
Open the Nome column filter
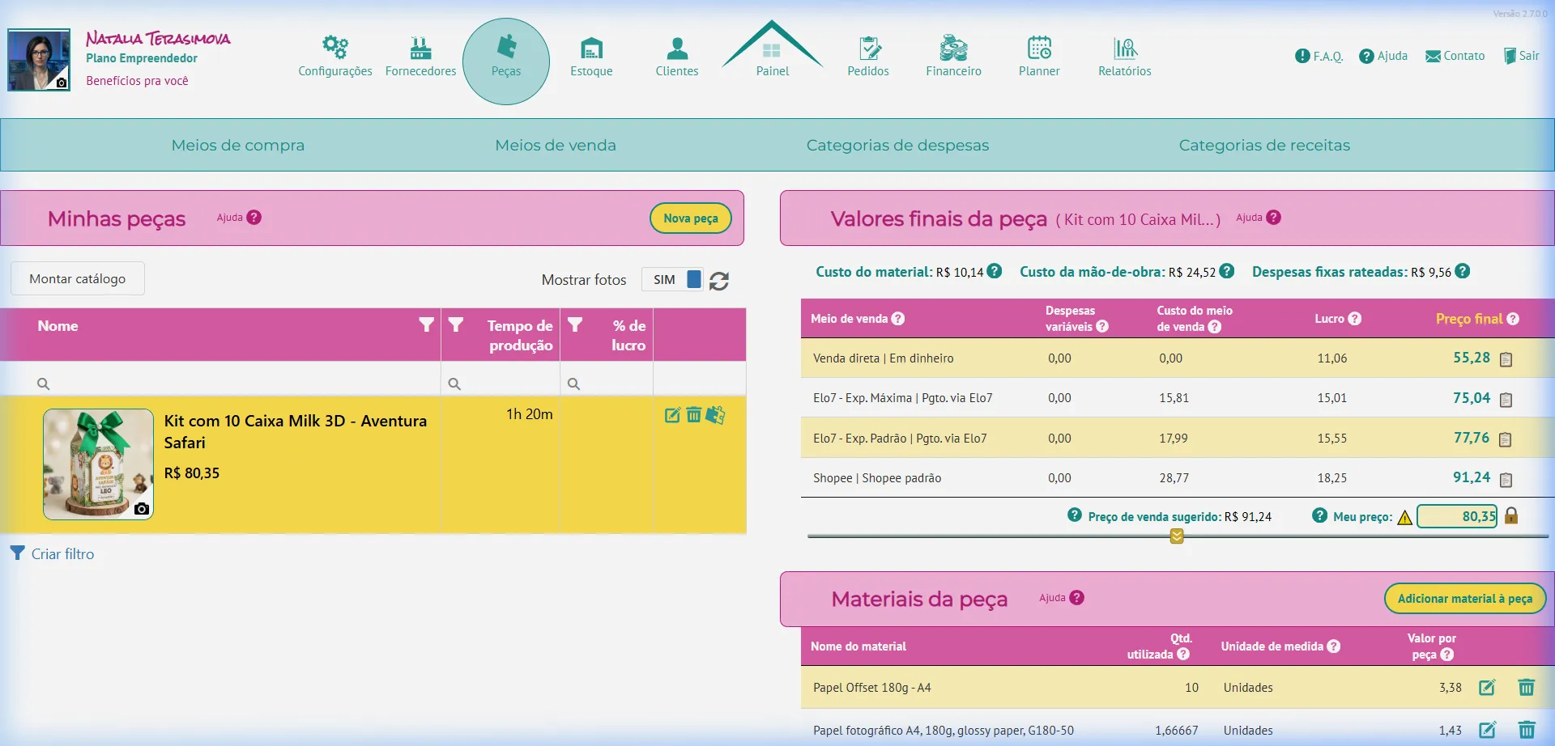426,324
